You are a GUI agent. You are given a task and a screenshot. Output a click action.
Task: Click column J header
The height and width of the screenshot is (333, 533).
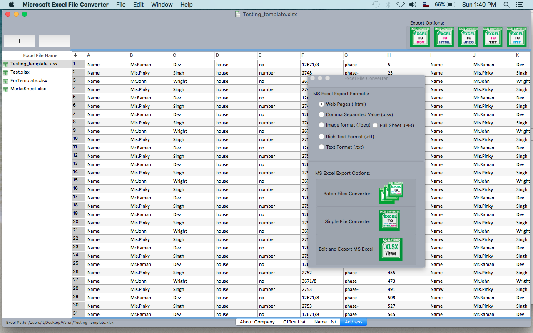[x=493, y=55]
